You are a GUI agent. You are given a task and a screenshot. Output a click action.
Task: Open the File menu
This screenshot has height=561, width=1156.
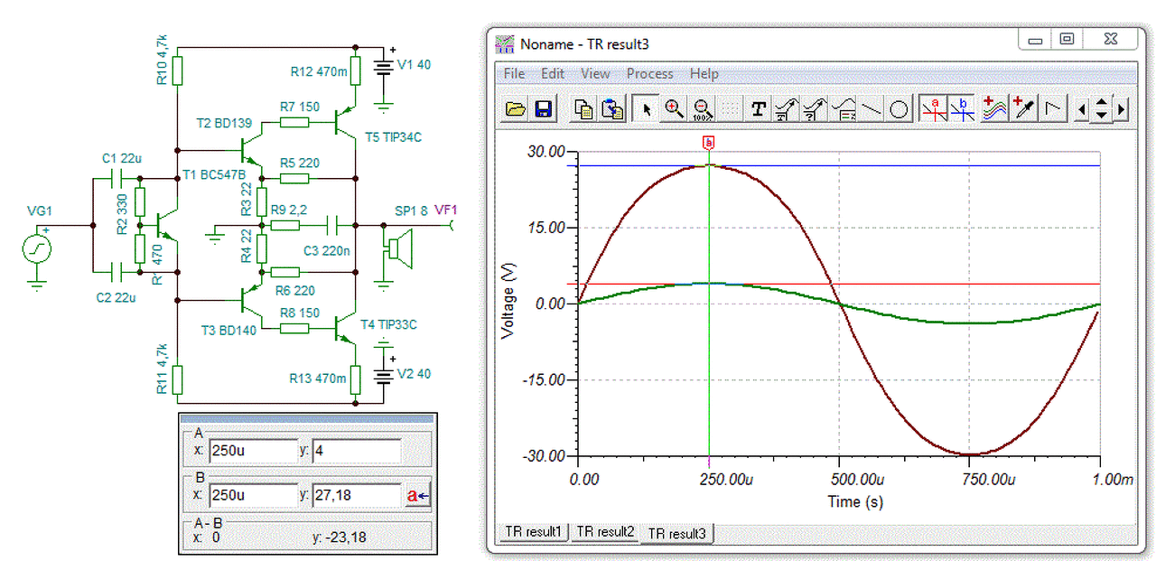pos(514,73)
